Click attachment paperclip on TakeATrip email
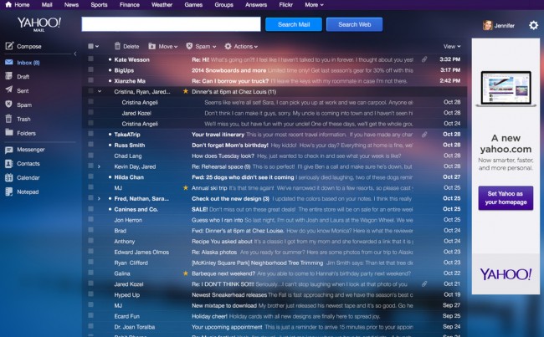 click(x=424, y=134)
